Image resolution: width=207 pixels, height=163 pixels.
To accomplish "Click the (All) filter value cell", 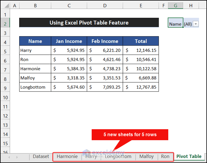I will 191,23.
